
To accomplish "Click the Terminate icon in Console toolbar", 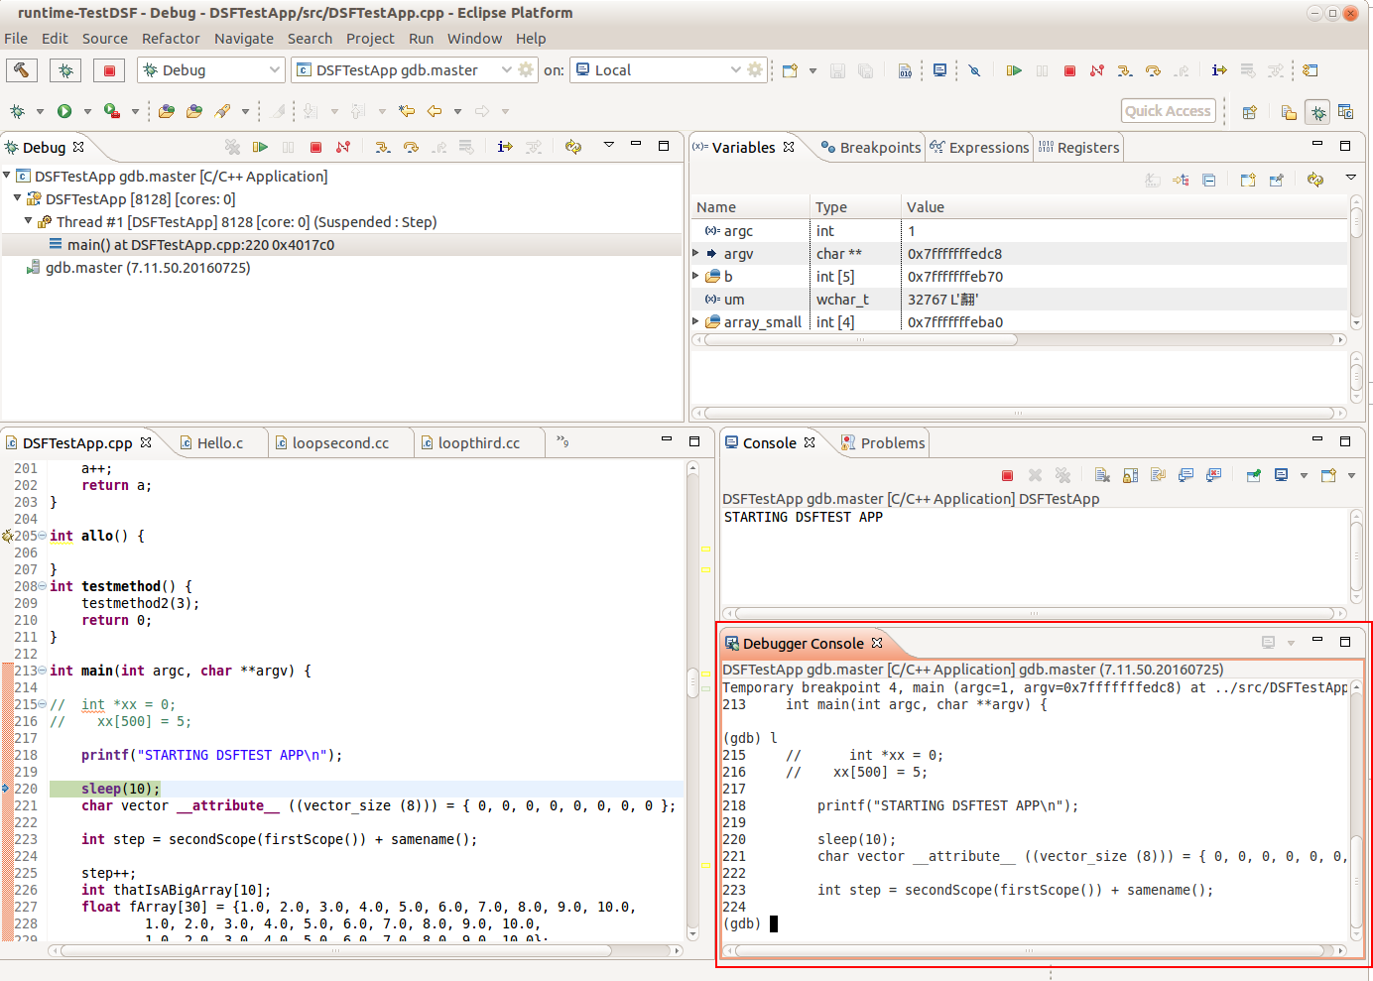I will tap(1007, 476).
